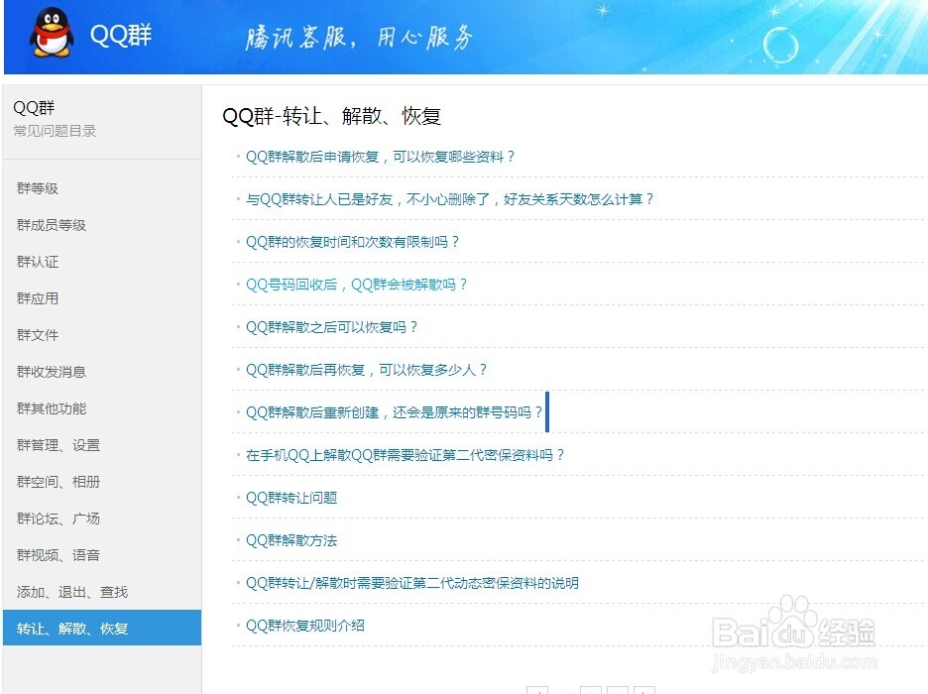Open question QQ群解散后申请恢复，可以恢复哪些资料？
Image resolution: width=928 pixels, height=694 pixels.
coord(380,157)
